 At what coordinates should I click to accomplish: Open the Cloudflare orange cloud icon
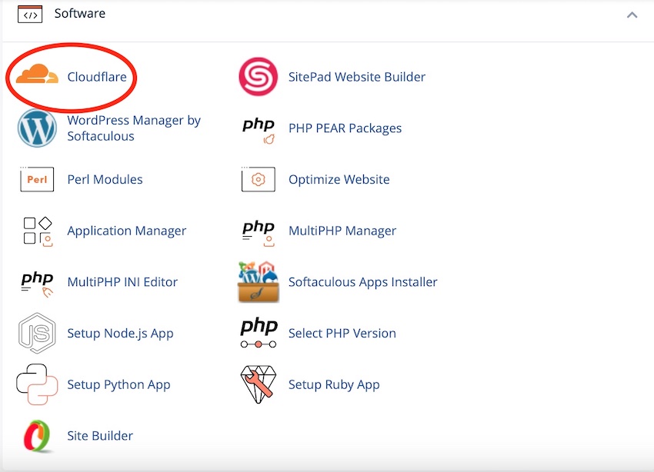tap(37, 74)
